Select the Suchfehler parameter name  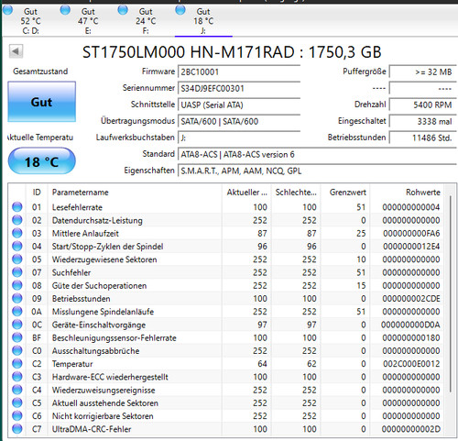coord(71,272)
